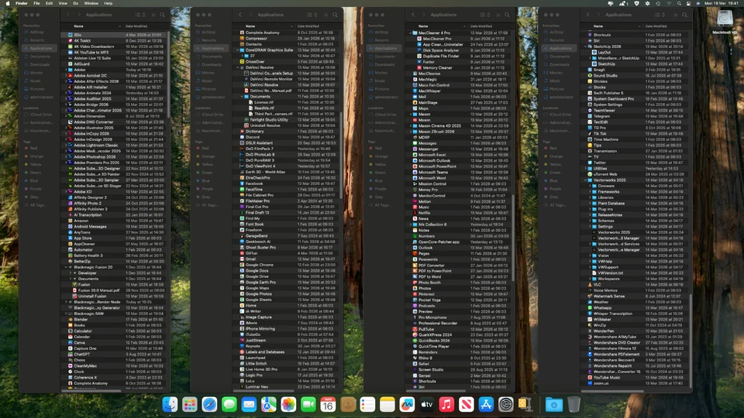
Task: Open the File menu
Action: (x=36, y=3)
